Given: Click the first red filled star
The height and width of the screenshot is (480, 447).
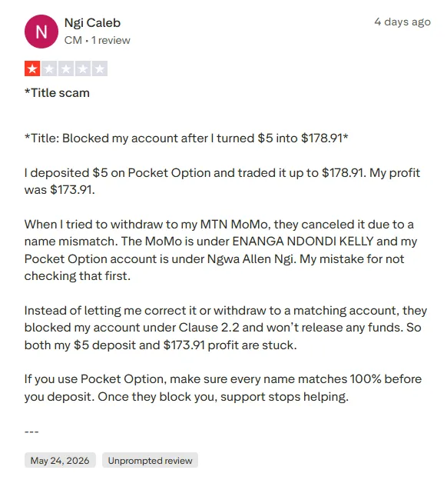Looking at the screenshot, I should [x=32, y=68].
